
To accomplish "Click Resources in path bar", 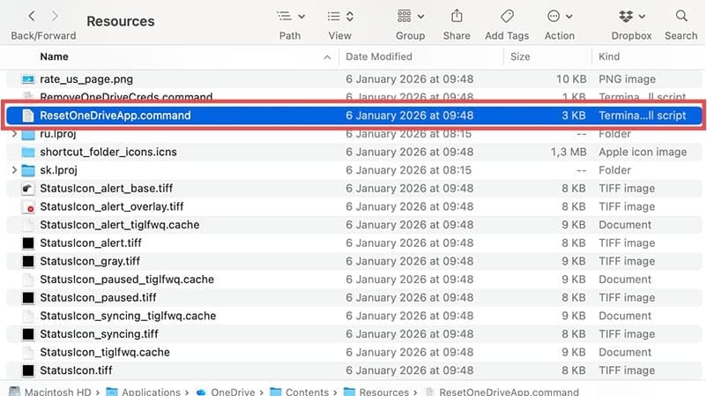I will point(383,392).
